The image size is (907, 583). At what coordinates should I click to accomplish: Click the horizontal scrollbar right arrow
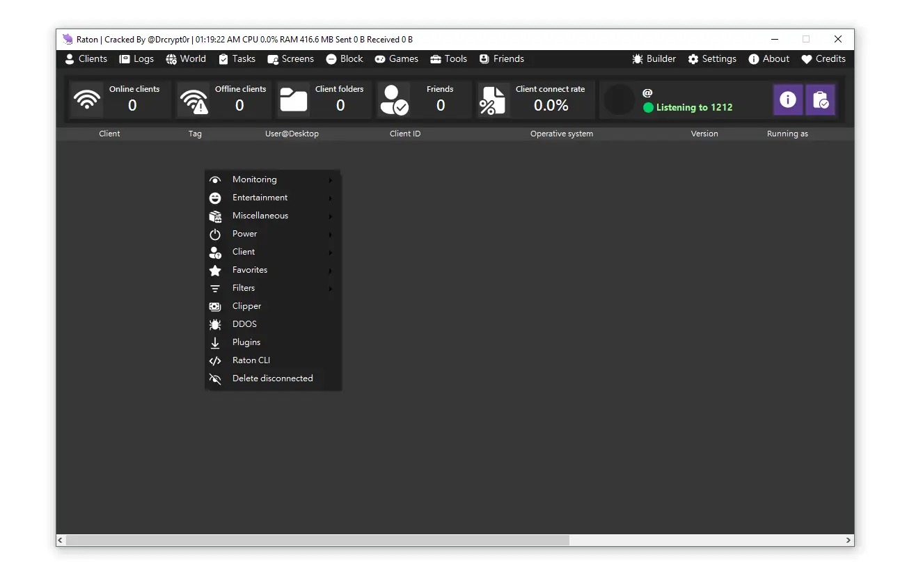[x=849, y=541]
